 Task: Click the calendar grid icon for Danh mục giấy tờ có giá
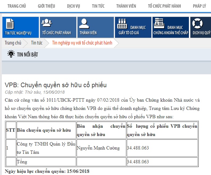tap(122, 24)
